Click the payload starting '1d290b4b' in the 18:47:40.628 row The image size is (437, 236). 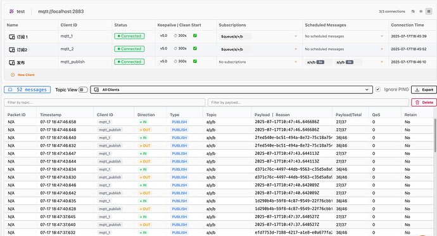(x=293, y=209)
